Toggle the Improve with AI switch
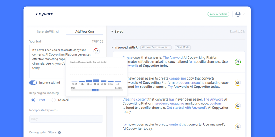Viewport: 275px width, 137px height. (x=33, y=83)
